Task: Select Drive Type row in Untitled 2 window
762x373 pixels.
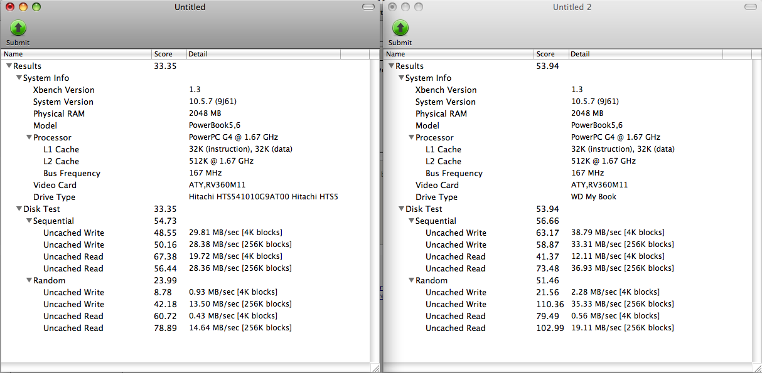Action: (568, 197)
